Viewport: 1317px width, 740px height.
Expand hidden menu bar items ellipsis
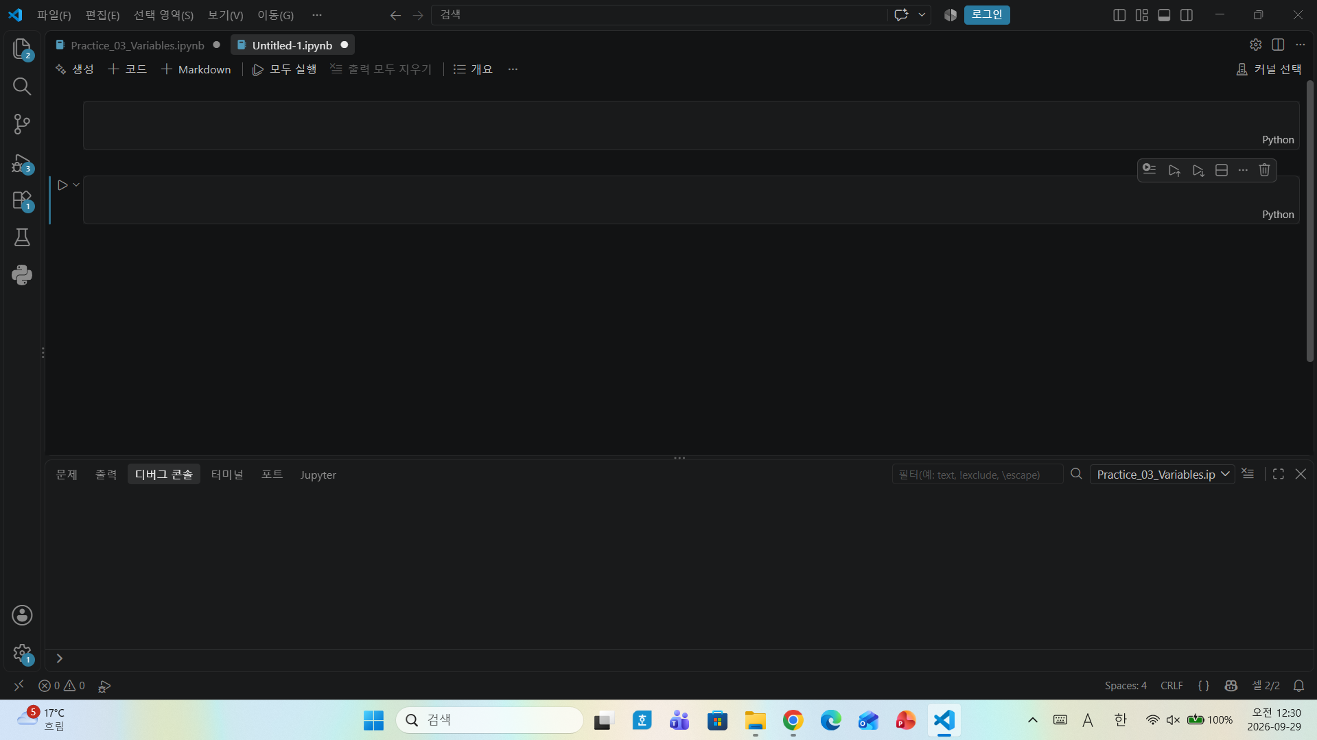316,15
